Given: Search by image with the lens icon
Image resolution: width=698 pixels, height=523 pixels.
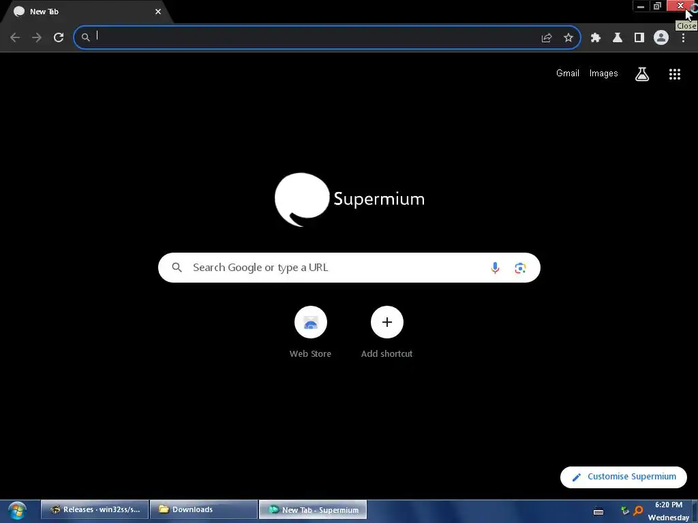Looking at the screenshot, I should tap(520, 268).
